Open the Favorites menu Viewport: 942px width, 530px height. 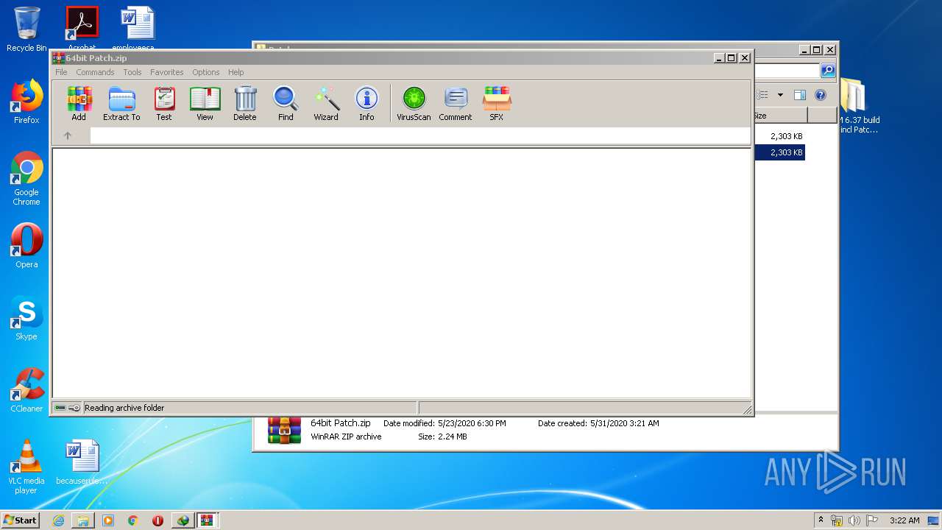(x=167, y=72)
